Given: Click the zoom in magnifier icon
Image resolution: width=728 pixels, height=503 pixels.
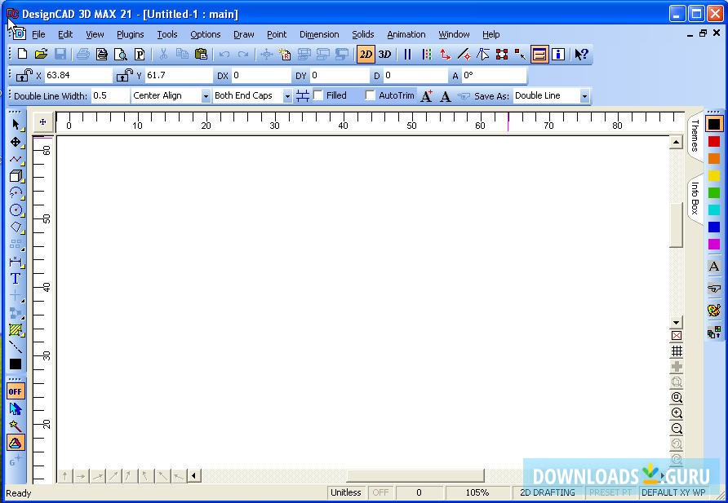Looking at the screenshot, I should (x=677, y=413).
